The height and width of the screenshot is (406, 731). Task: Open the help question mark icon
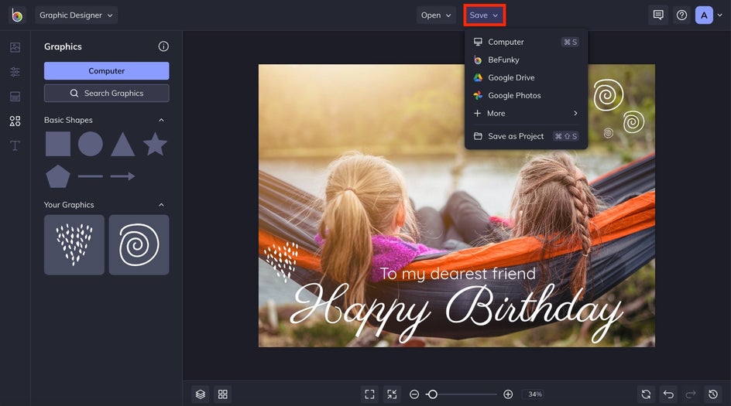click(x=681, y=15)
